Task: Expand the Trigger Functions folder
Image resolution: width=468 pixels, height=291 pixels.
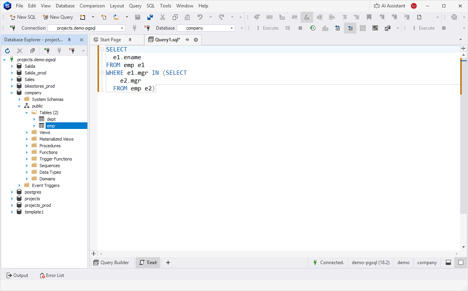Action: (27, 159)
